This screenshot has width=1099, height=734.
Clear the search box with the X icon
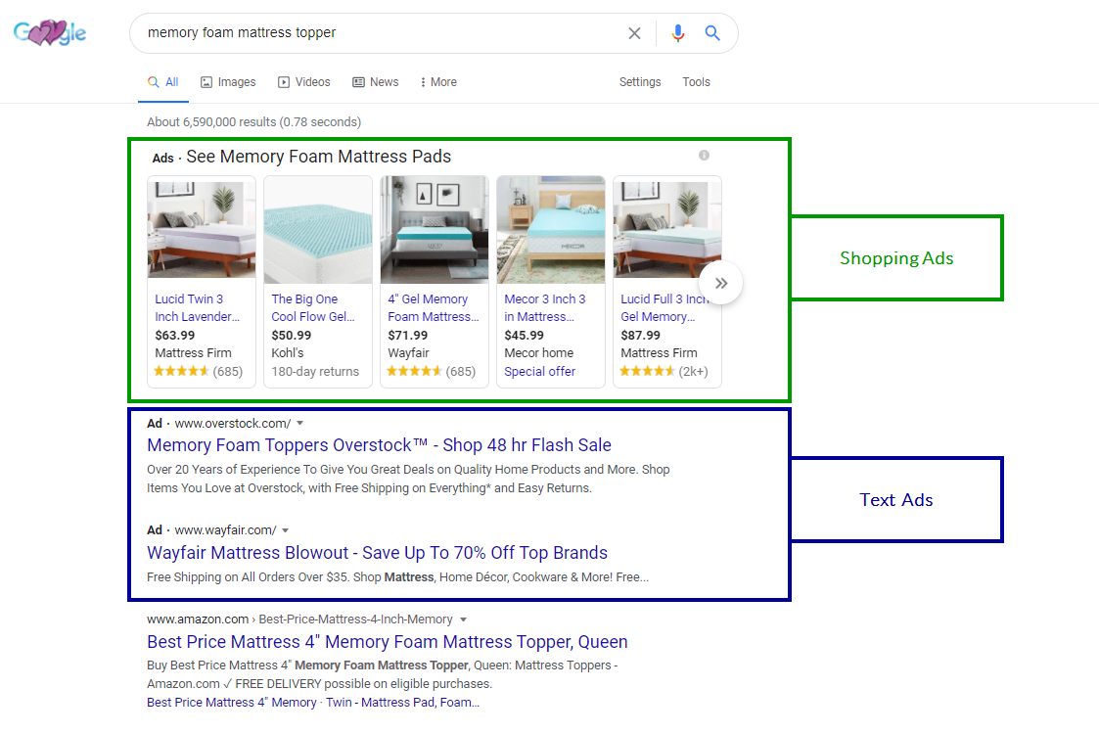(634, 33)
